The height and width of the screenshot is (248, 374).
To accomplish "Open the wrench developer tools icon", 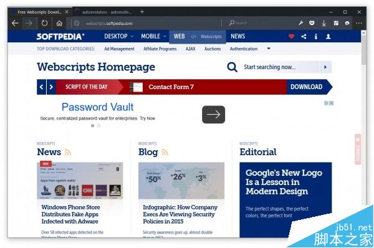I will pyautogui.click(x=301, y=23).
